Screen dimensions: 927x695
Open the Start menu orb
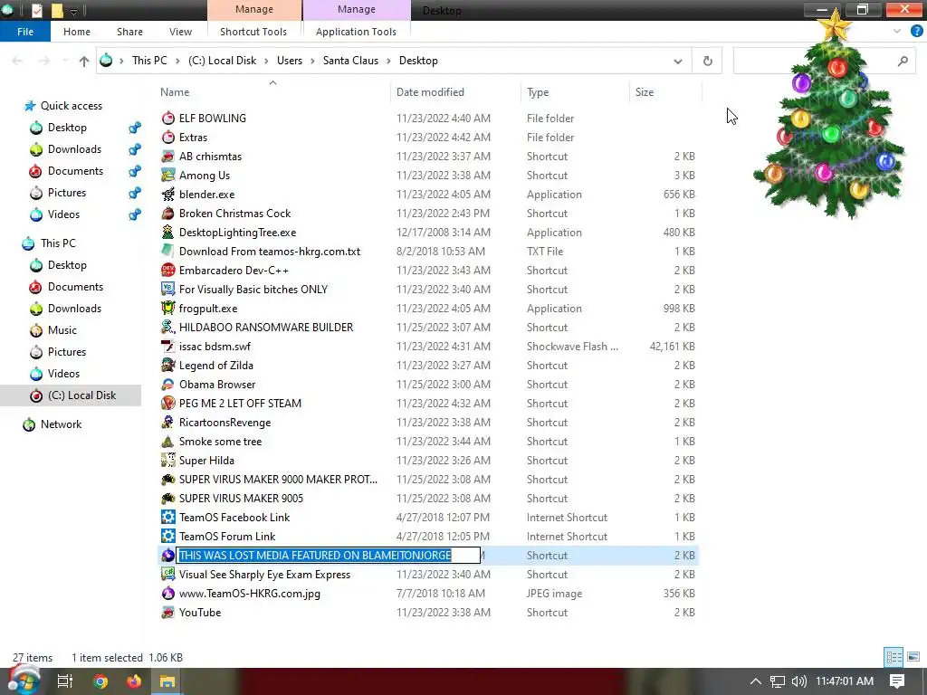coord(23,681)
